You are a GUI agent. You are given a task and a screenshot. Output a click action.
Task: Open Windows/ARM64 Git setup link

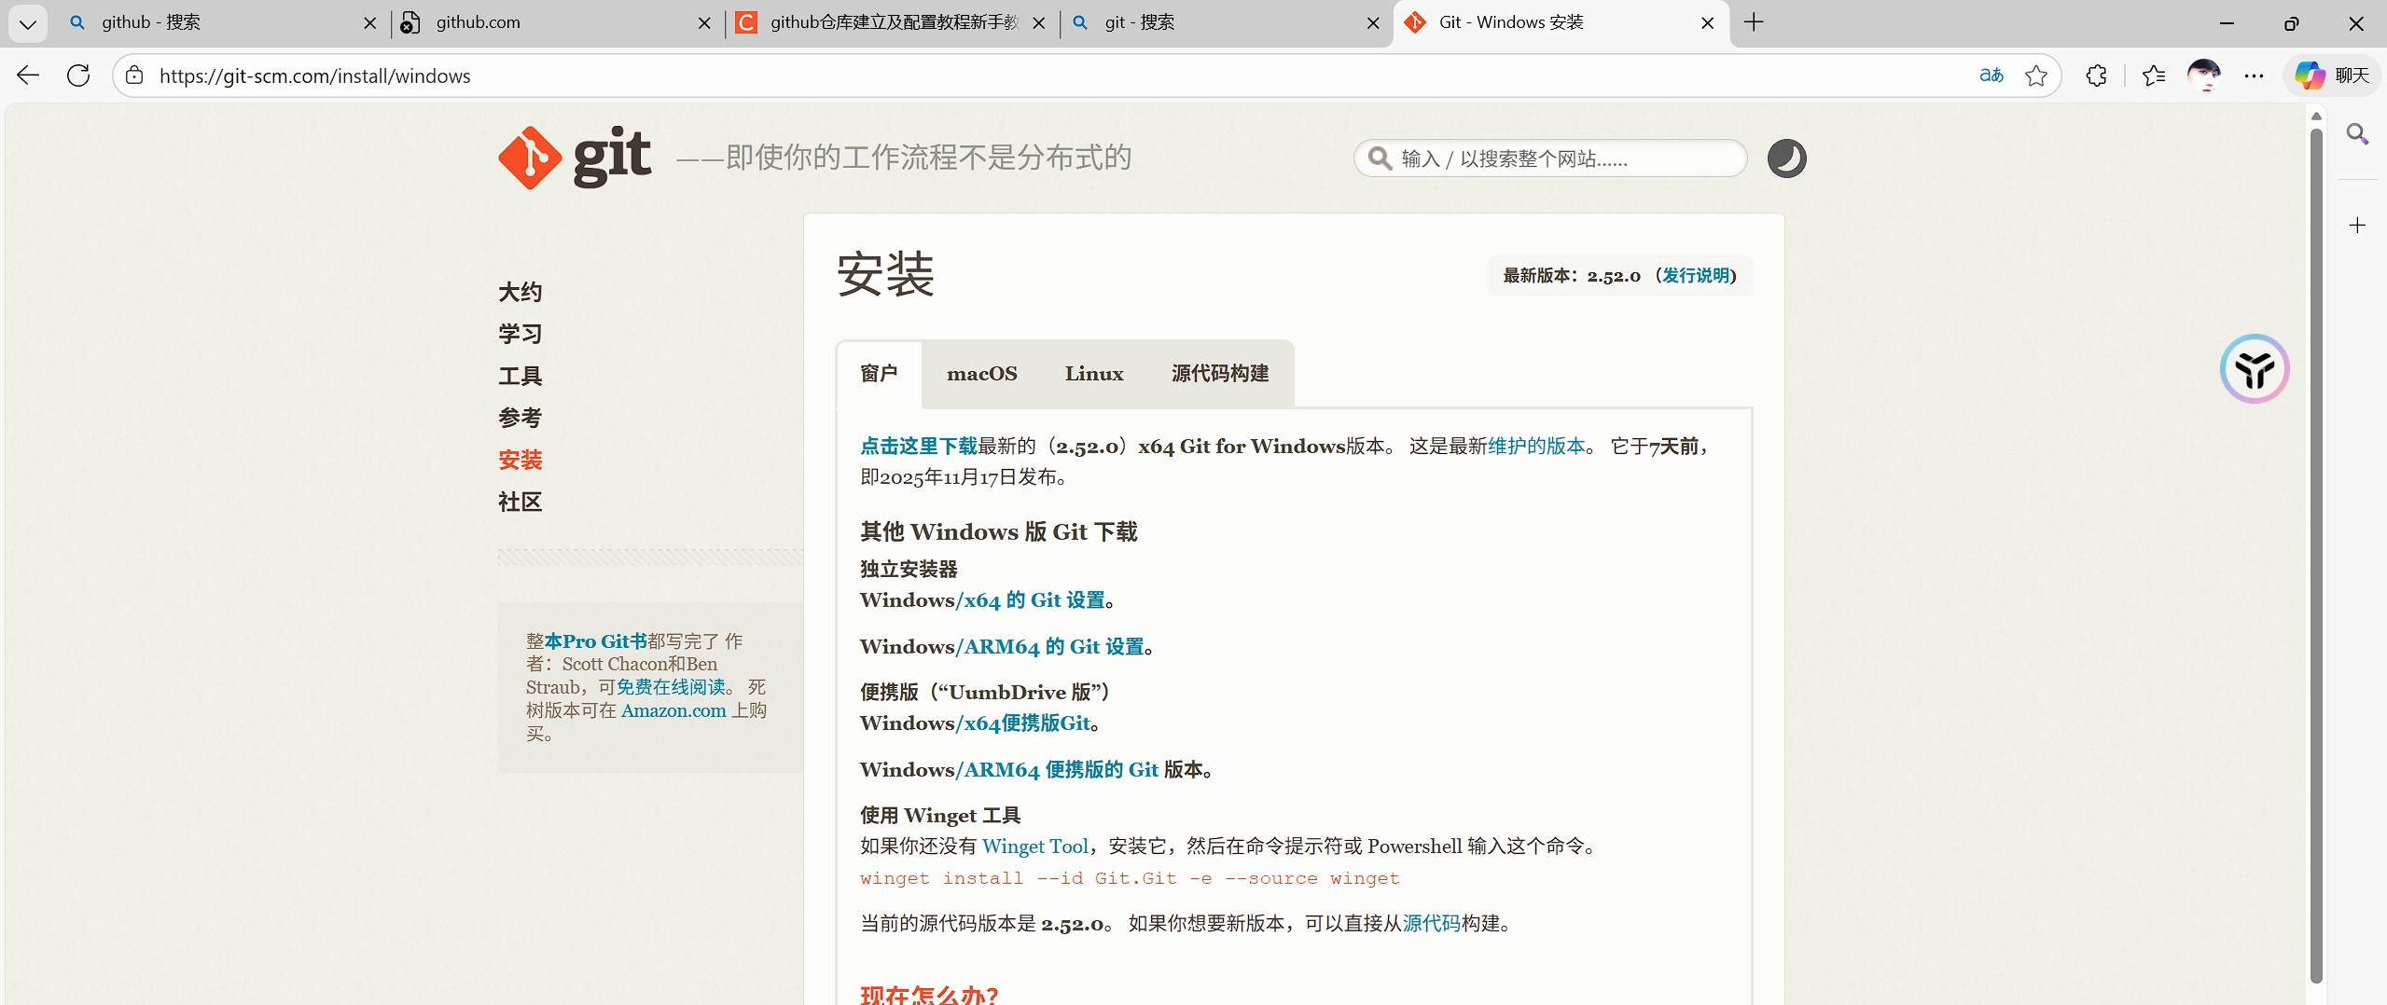1053,647
